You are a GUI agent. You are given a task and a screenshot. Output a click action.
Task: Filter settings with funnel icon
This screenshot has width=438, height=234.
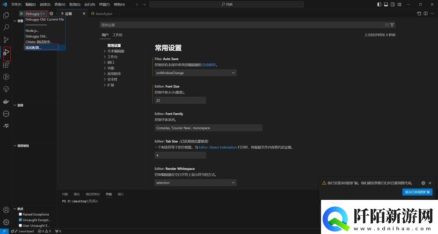[x=392, y=25]
